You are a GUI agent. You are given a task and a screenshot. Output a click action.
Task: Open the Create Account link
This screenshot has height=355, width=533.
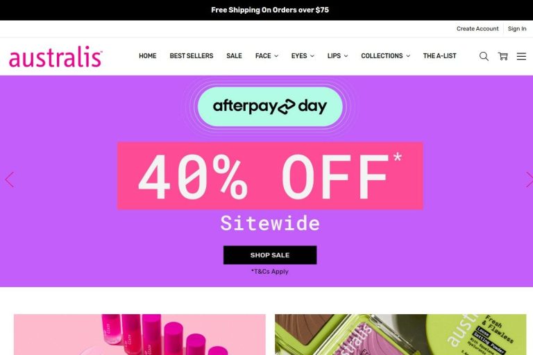(477, 29)
